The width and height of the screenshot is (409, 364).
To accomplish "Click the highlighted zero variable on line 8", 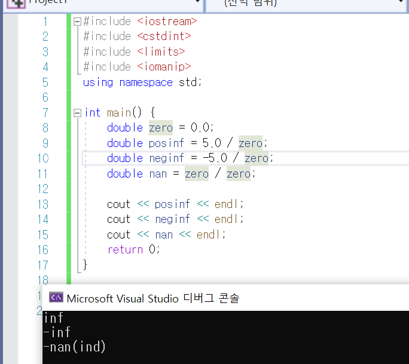I will tap(161, 128).
